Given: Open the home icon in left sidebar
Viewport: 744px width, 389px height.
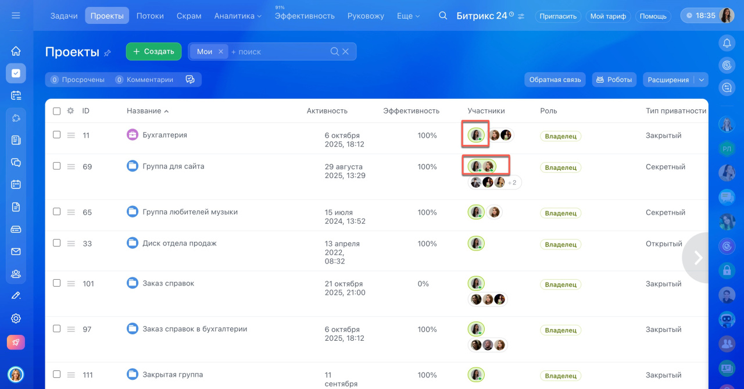Looking at the screenshot, I should [x=16, y=51].
